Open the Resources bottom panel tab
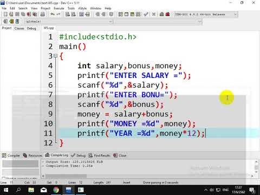 (x=32, y=155)
